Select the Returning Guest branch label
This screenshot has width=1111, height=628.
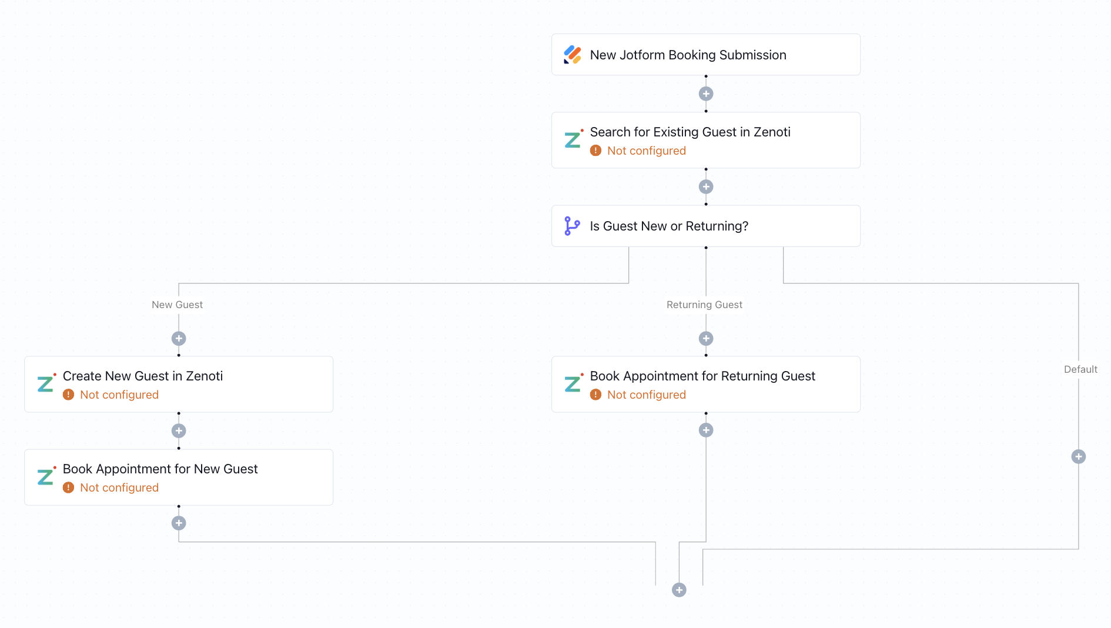click(x=704, y=305)
